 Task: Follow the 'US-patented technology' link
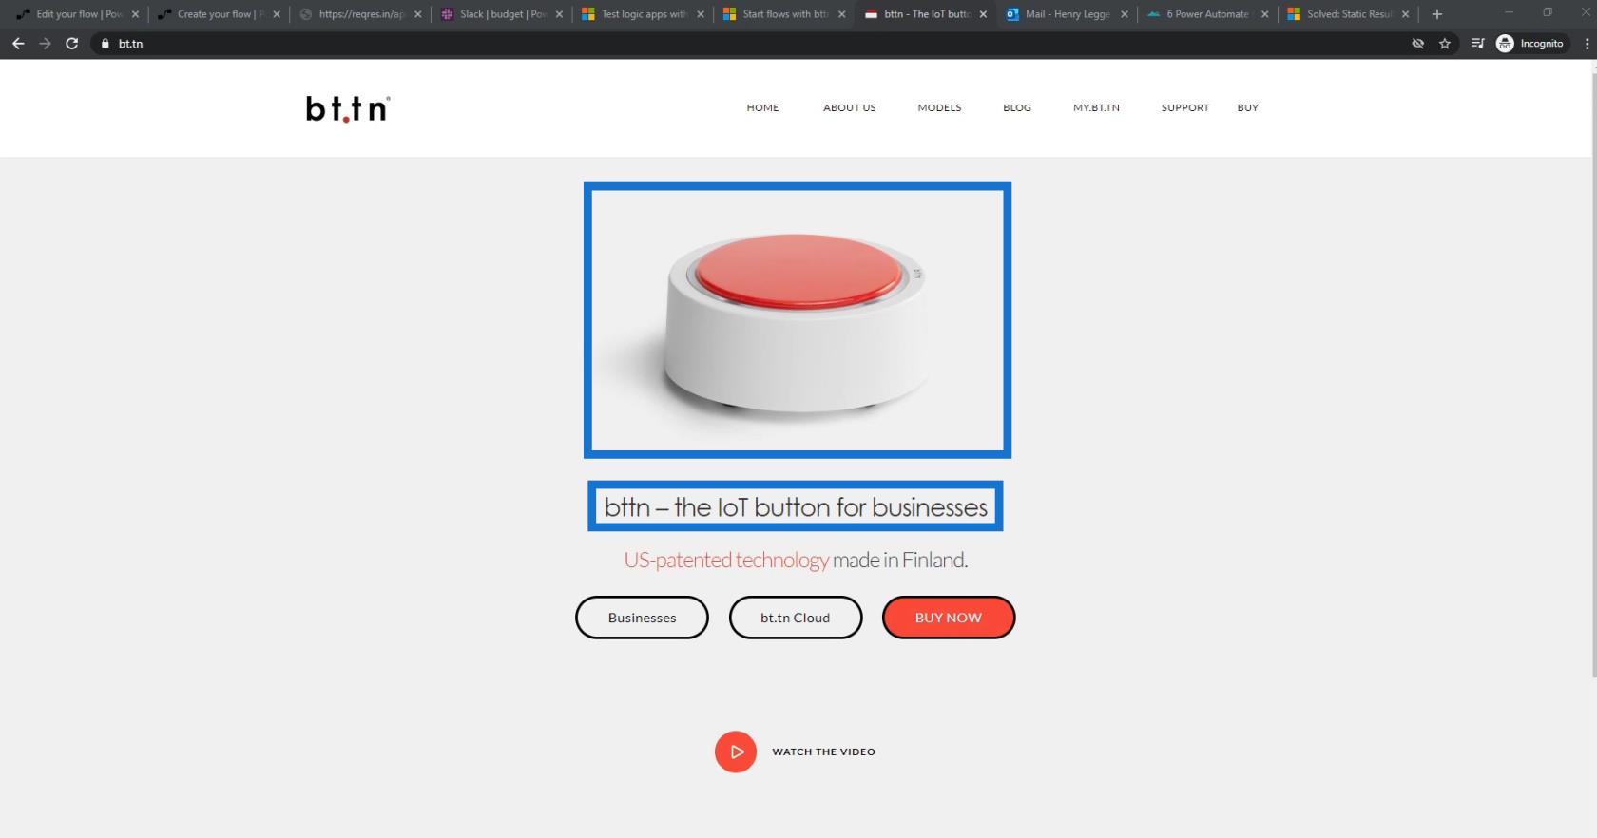pos(726,560)
